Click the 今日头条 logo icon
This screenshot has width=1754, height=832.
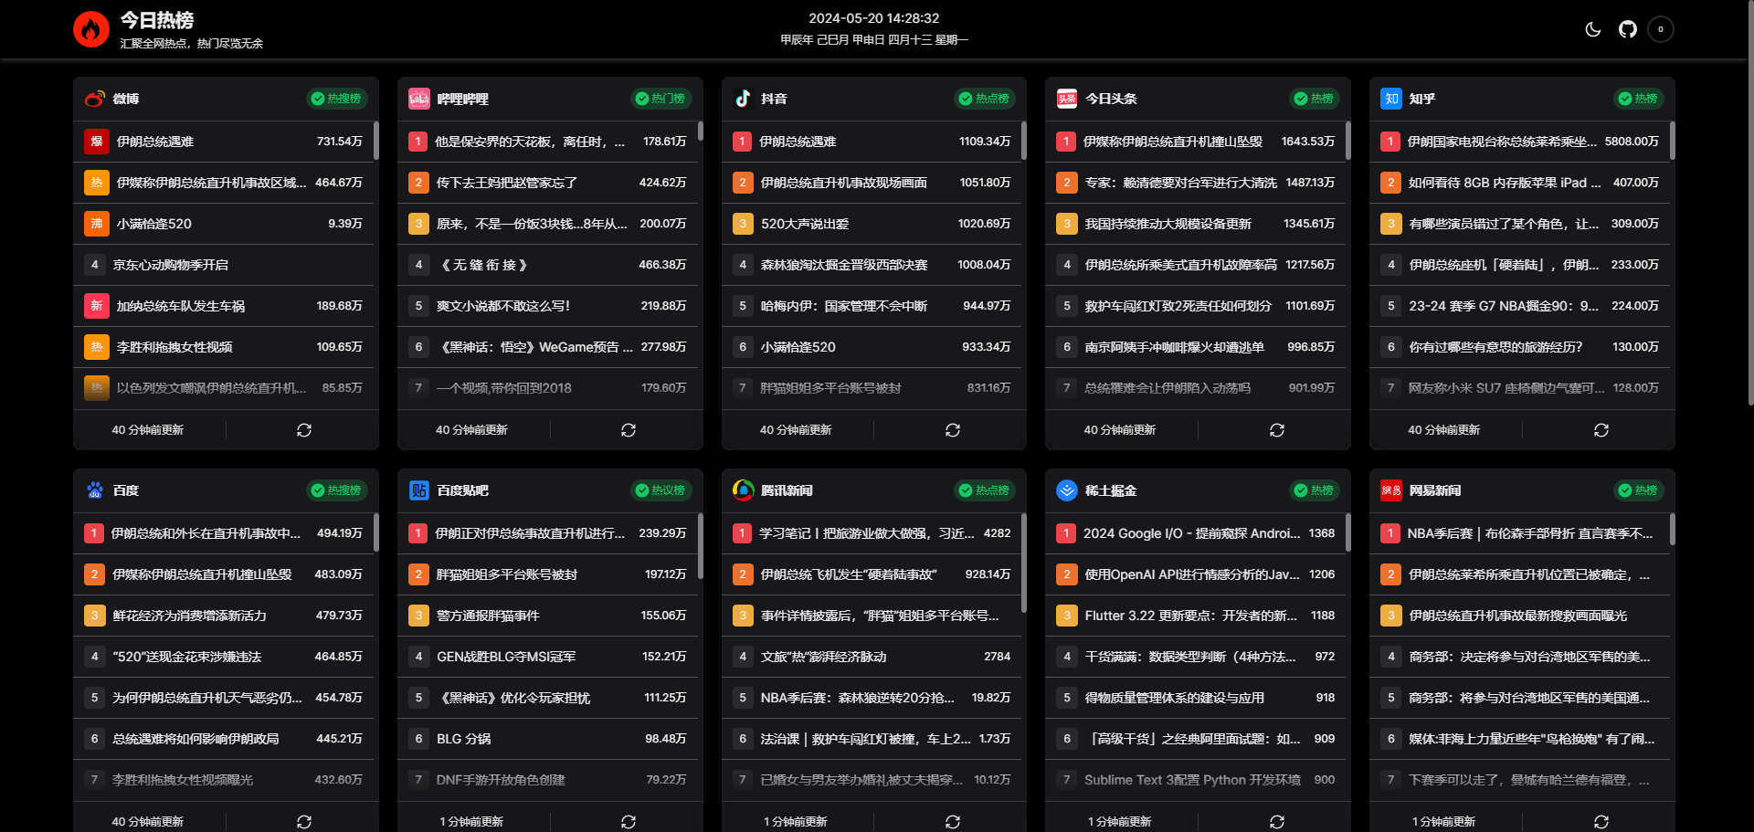click(1067, 99)
